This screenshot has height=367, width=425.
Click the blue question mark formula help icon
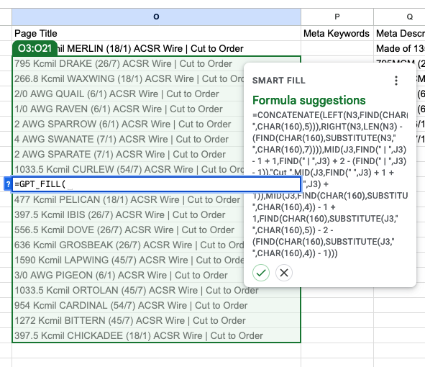8,184
